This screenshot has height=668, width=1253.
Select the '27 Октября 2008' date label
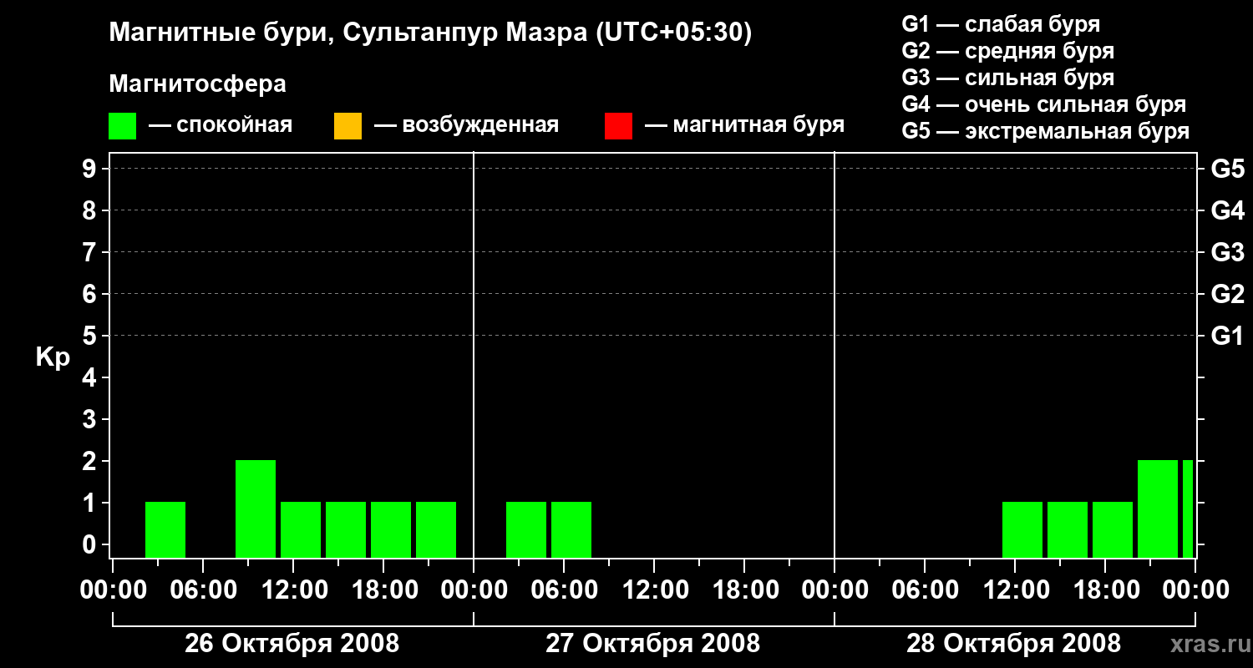click(x=652, y=644)
